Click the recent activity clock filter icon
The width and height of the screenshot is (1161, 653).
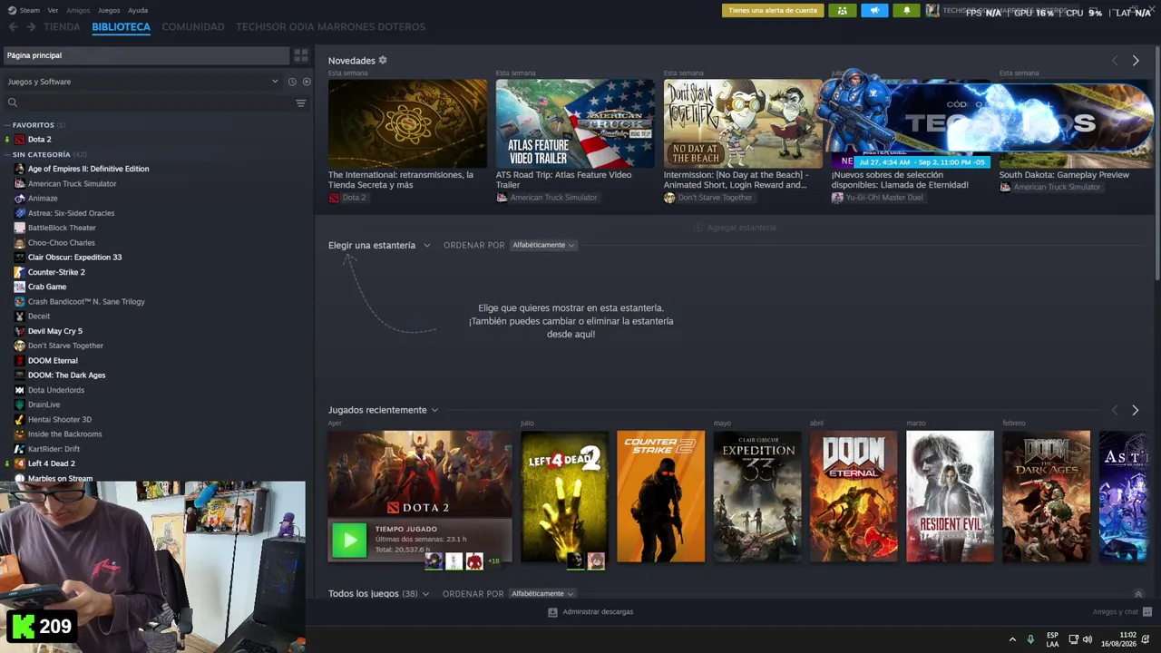click(292, 82)
